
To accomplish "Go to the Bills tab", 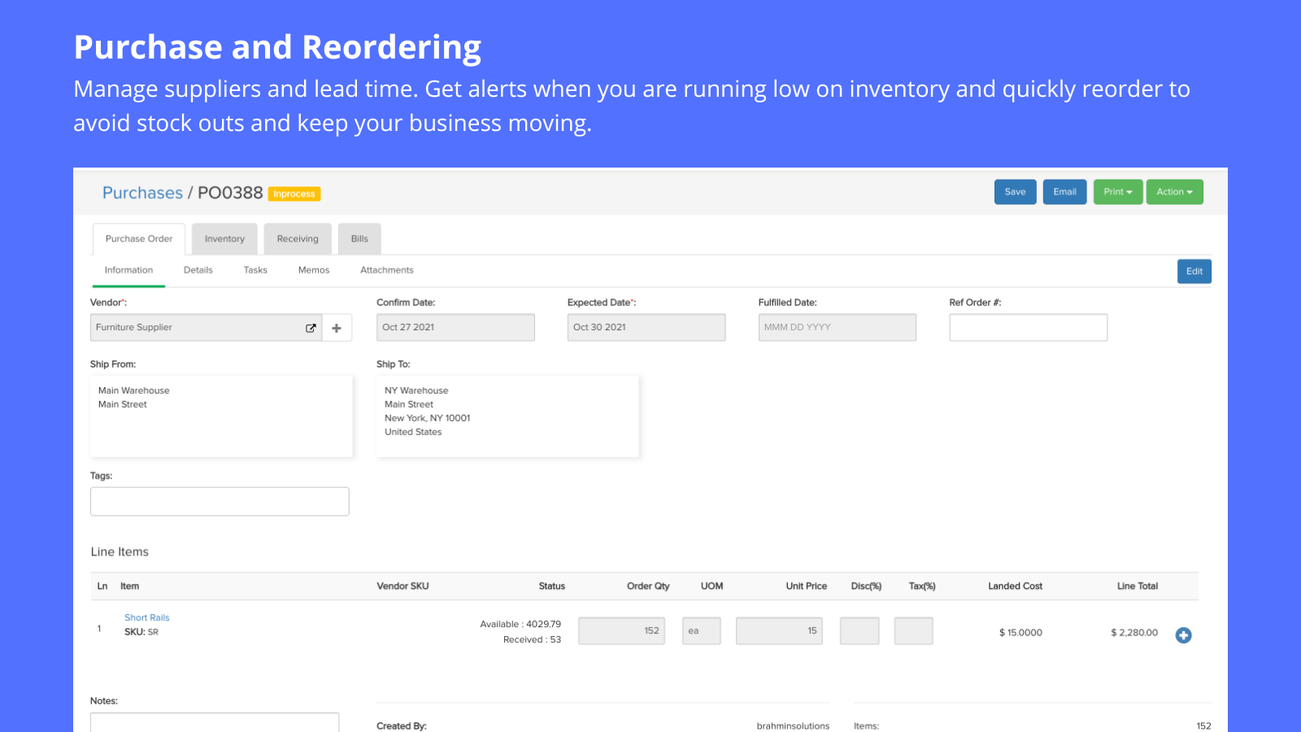I will (359, 239).
